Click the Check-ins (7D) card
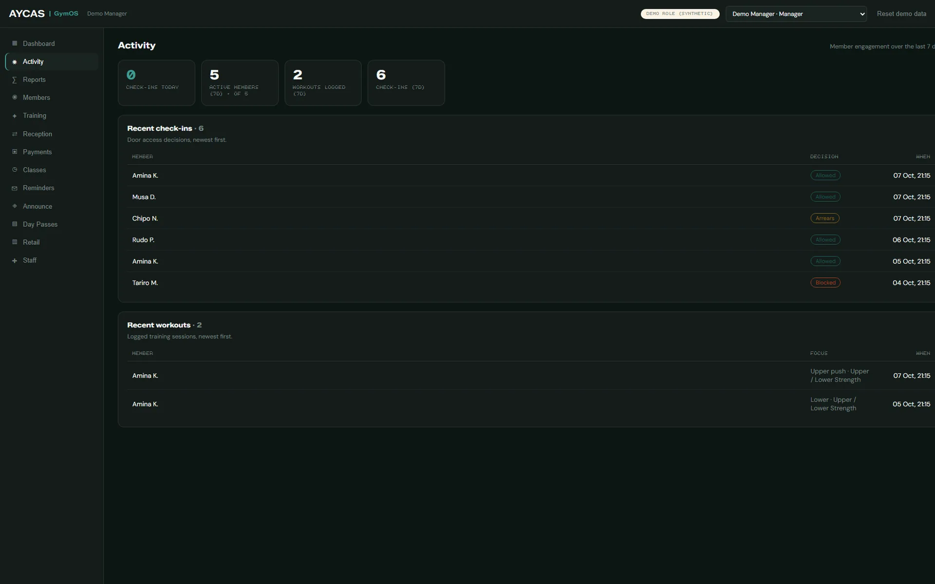Screen dimensions: 935x584 pyautogui.click(x=406, y=83)
